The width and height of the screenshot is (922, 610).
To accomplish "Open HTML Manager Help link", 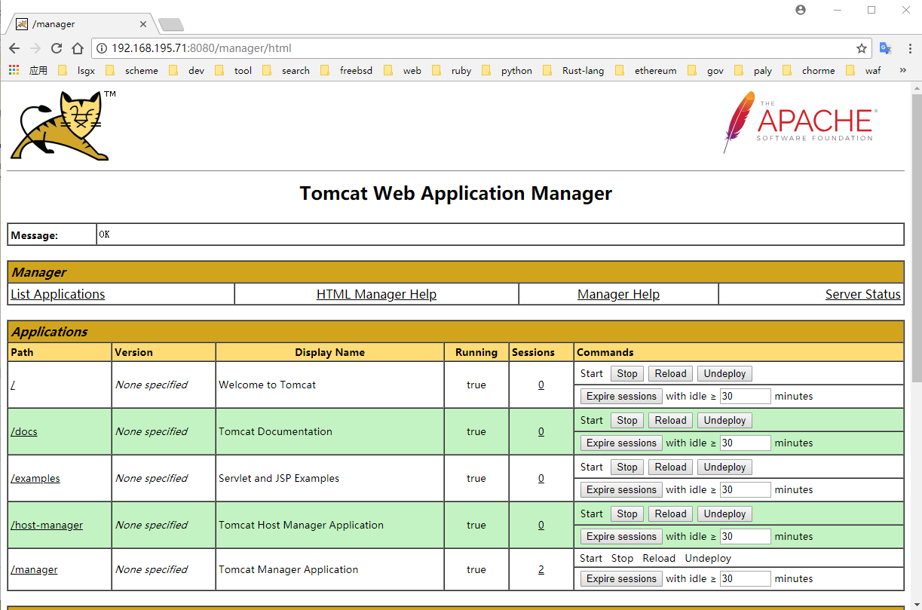I will [376, 294].
